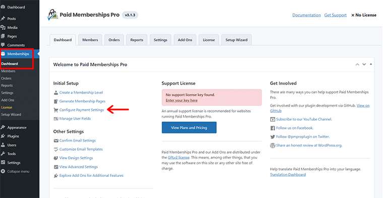This screenshot has width=383, height=198.
Task: Click the Comments bubble icon in the sidebar
Action: click(x=3, y=45)
